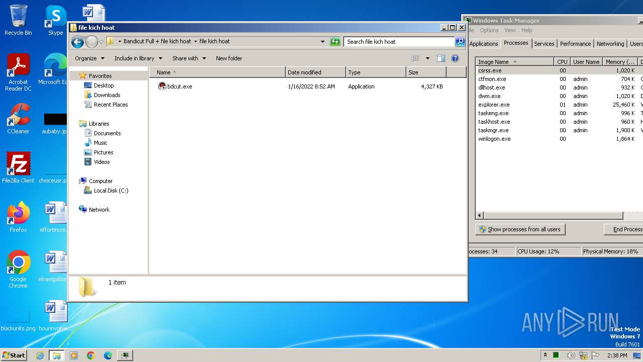The image size is (643, 362).
Task: Switch to Services tab in Task Manager
Action: pos(544,44)
